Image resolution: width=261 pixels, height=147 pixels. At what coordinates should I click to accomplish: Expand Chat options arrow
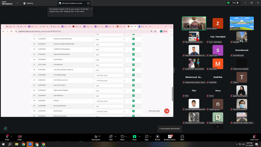(x=115, y=136)
